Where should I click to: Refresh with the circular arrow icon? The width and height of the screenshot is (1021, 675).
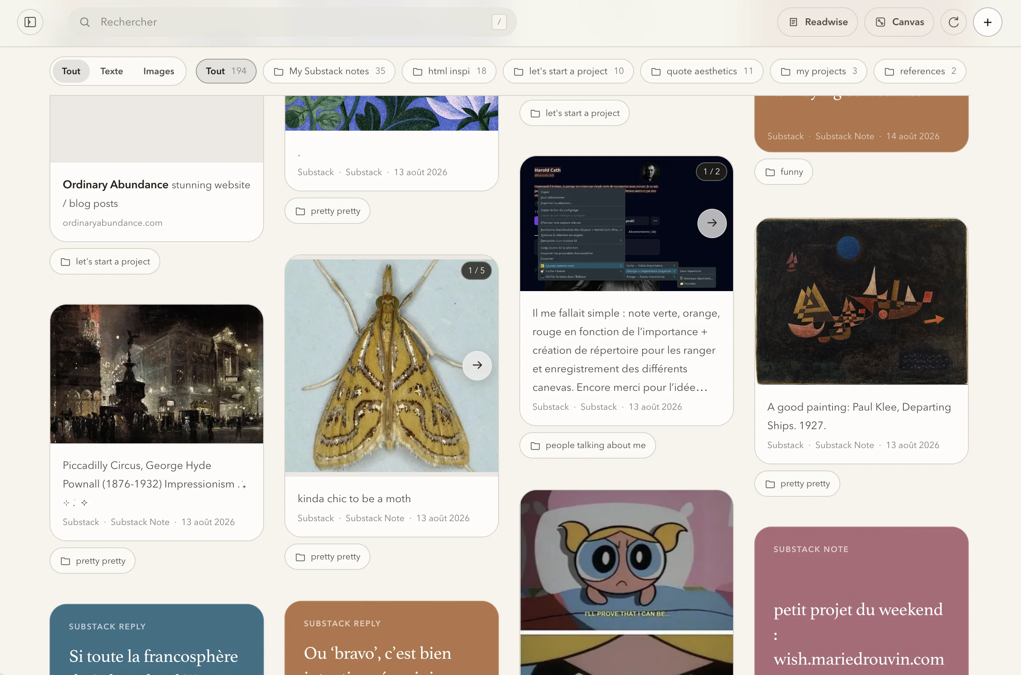tap(953, 22)
